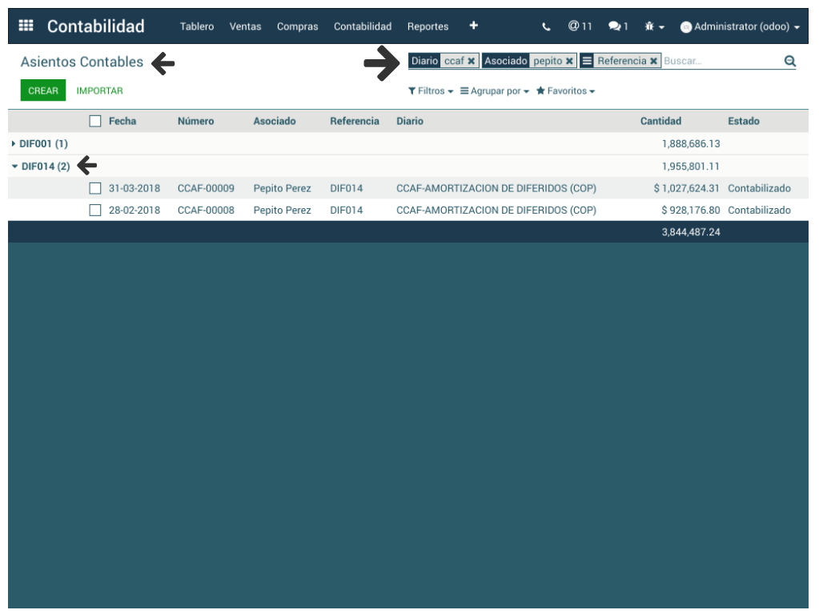The image size is (819, 614).
Task: Remove the Diario ccaf filter tag
Action: (472, 61)
